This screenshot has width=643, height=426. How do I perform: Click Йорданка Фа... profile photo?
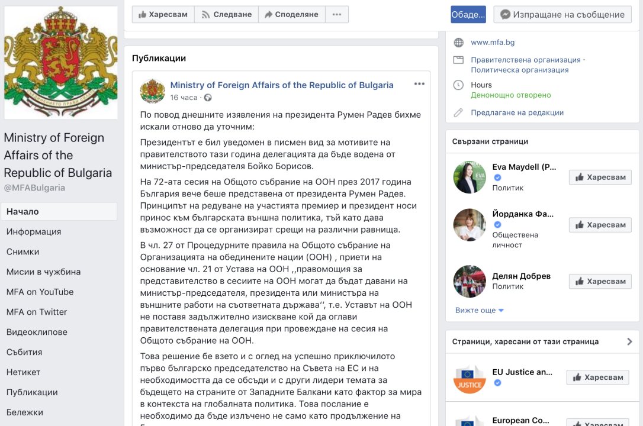tap(470, 224)
